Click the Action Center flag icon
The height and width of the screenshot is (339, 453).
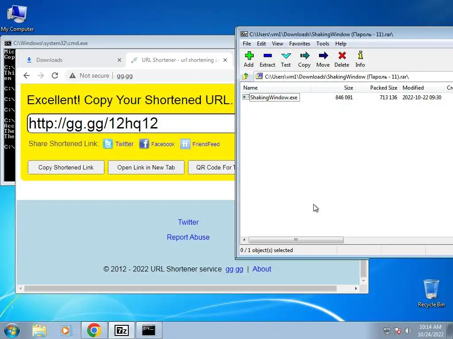pos(398,330)
